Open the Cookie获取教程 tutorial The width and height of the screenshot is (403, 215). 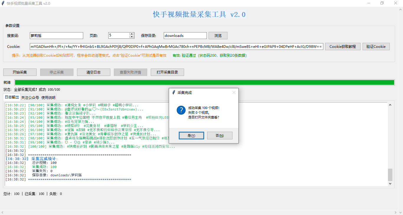pos(343,47)
